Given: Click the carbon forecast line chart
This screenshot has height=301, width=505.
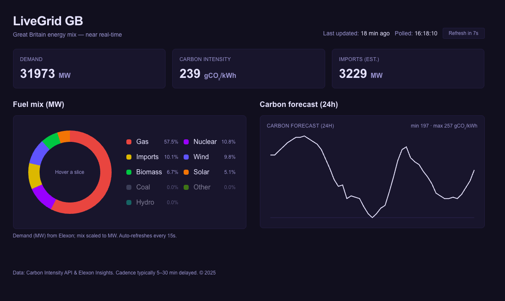Looking at the screenshot, I should pos(372,177).
